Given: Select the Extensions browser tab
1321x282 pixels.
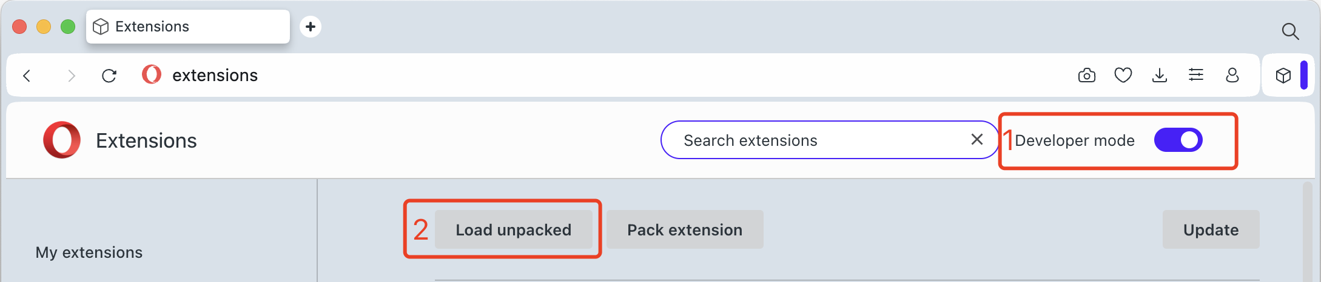Looking at the screenshot, I should pyautogui.click(x=187, y=27).
